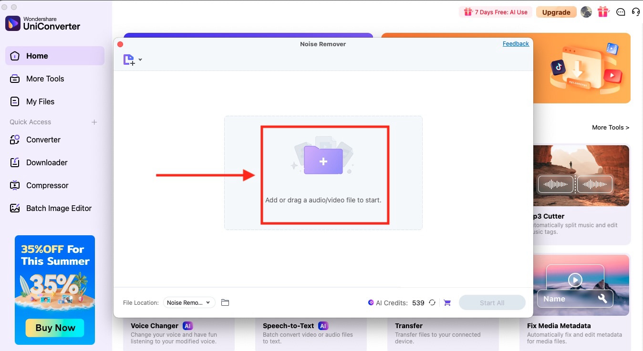This screenshot has height=351, width=643.
Task: Click the Start All button
Action: pos(492,302)
